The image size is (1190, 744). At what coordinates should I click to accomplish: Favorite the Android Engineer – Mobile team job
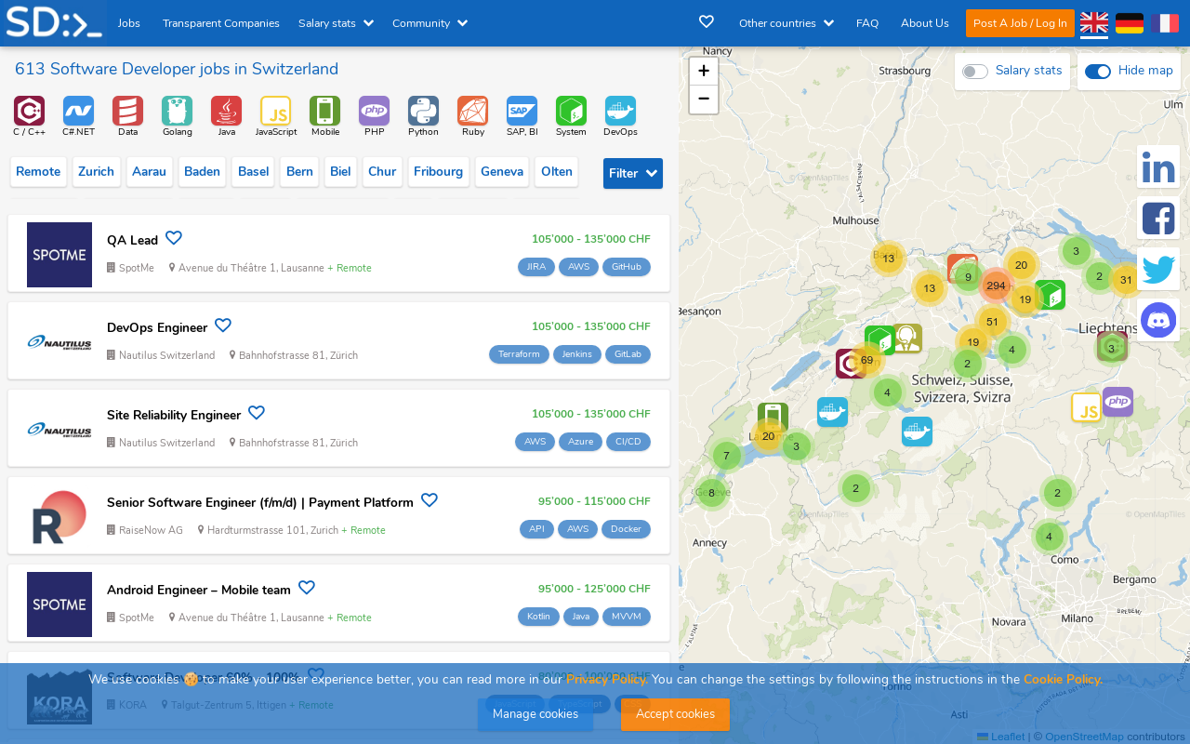[x=307, y=588]
